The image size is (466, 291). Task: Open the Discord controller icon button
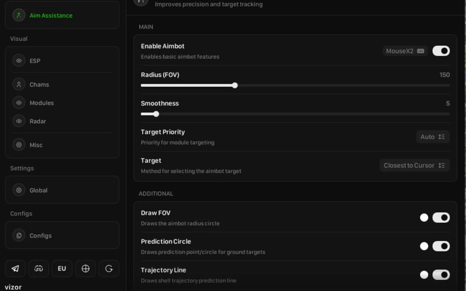[x=39, y=268]
